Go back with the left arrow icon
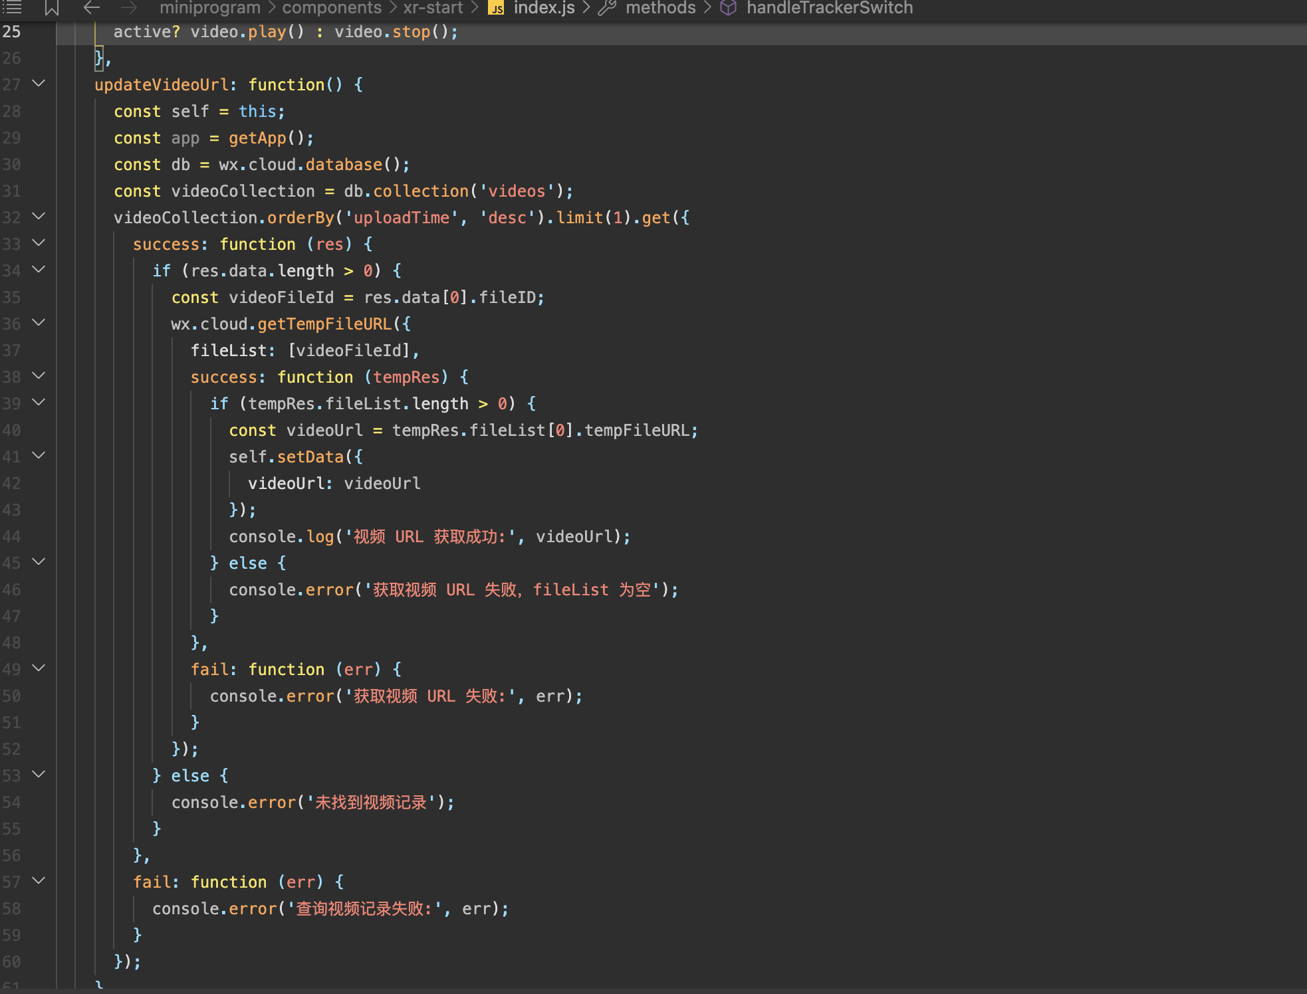The height and width of the screenshot is (994, 1307). pyautogui.click(x=92, y=7)
